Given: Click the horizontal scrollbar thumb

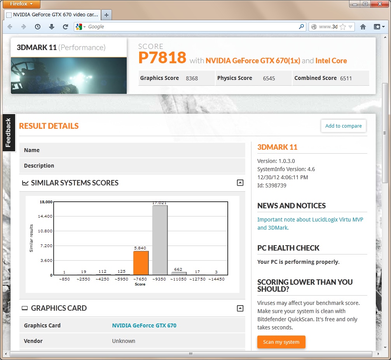Looking at the screenshot, I should pos(191,354).
